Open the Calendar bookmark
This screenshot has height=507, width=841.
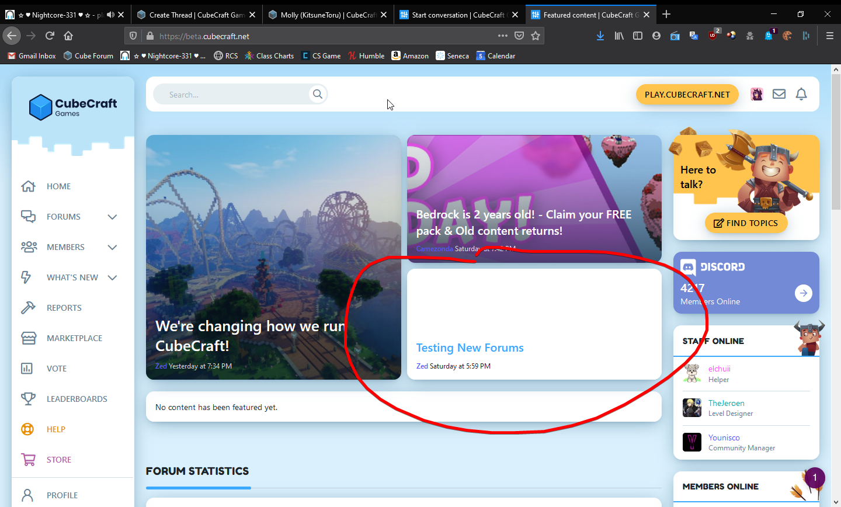pyautogui.click(x=496, y=55)
